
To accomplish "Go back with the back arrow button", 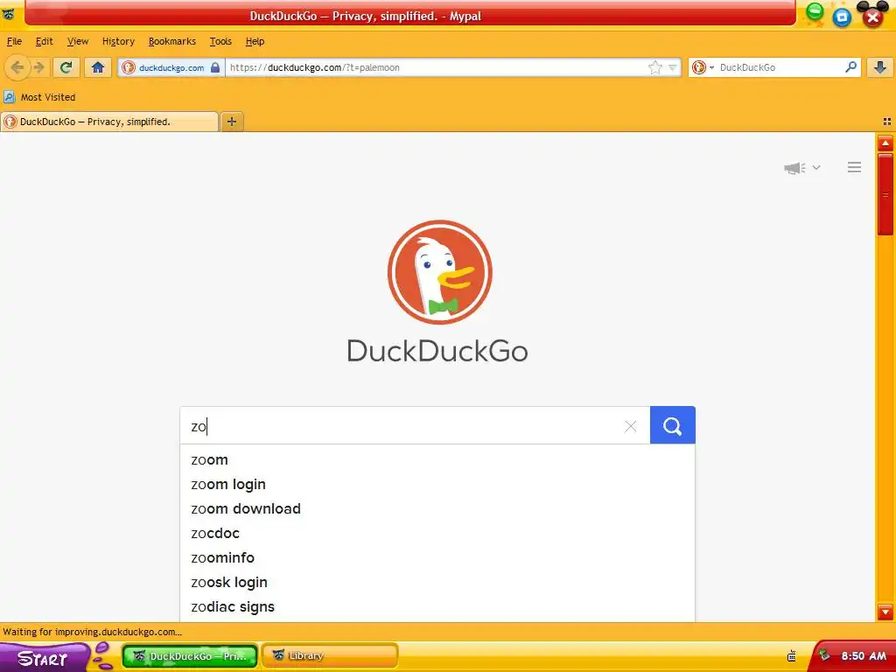I will coord(17,67).
